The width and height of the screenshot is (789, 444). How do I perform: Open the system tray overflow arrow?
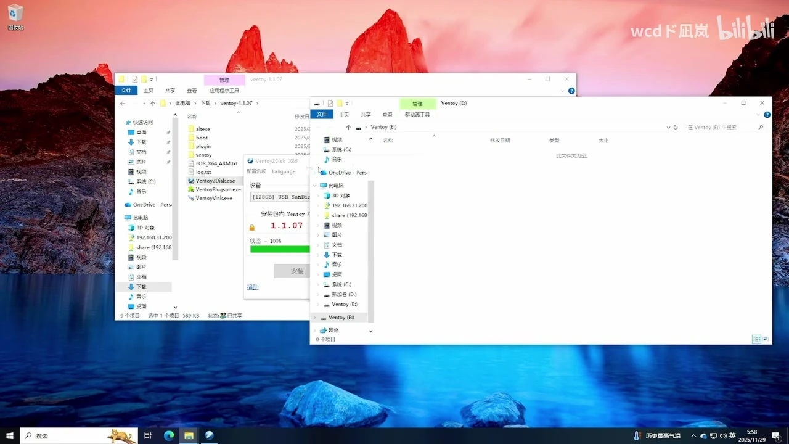(693, 435)
